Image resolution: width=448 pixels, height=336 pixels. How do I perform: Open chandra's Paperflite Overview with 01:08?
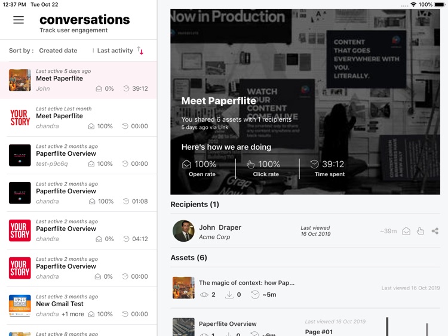coord(79,193)
